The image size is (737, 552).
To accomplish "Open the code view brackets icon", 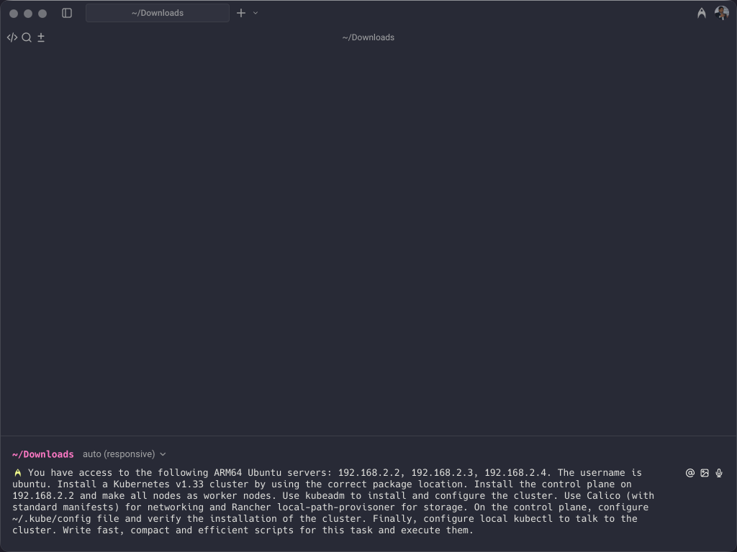I will pos(12,37).
